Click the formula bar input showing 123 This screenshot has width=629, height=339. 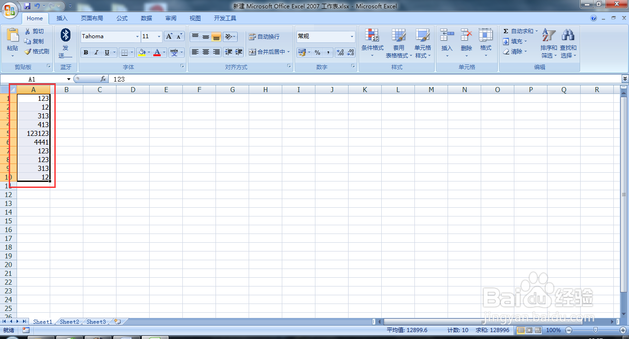coord(365,79)
